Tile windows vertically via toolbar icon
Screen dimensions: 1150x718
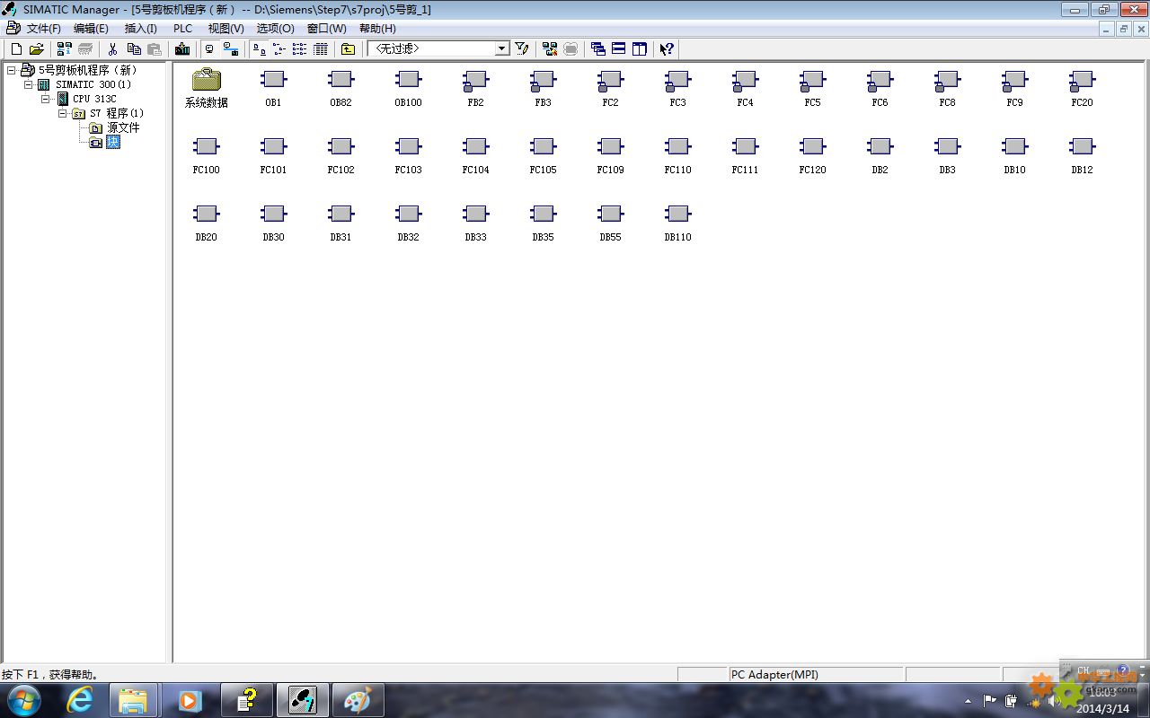640,49
